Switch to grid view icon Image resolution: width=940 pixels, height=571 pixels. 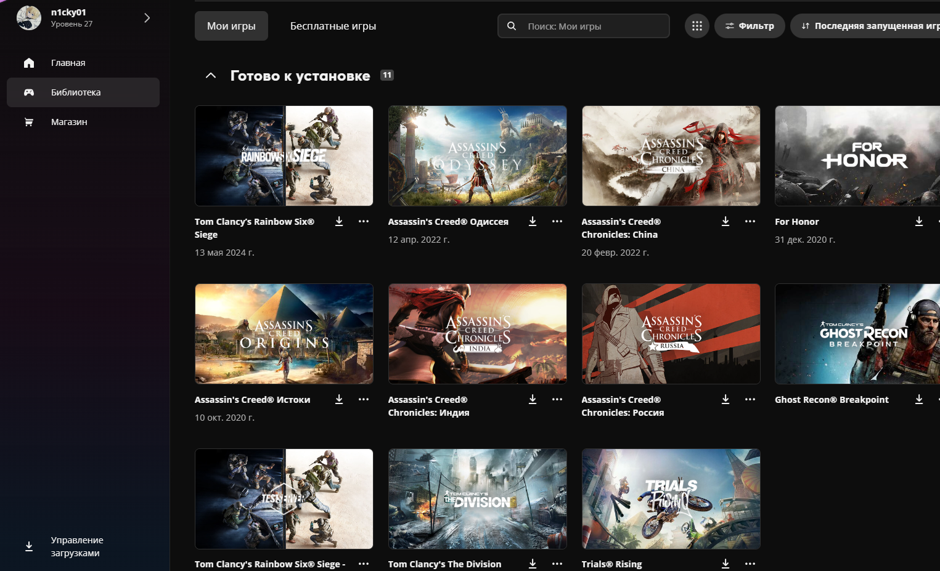pyautogui.click(x=697, y=26)
